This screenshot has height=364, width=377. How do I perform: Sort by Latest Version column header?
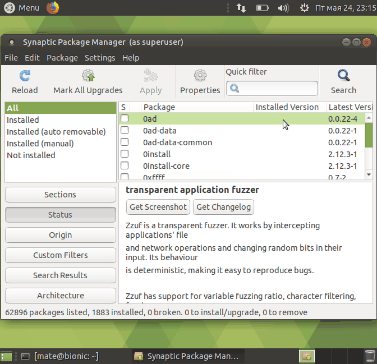pyautogui.click(x=350, y=107)
